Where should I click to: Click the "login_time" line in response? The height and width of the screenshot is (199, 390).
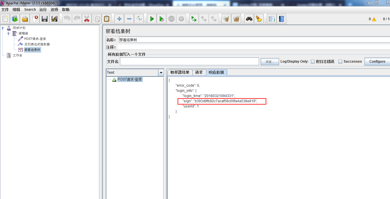tap(209, 96)
